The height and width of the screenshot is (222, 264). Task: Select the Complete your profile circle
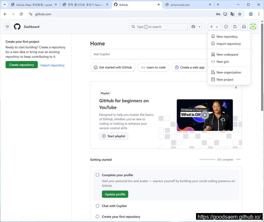click(97, 175)
